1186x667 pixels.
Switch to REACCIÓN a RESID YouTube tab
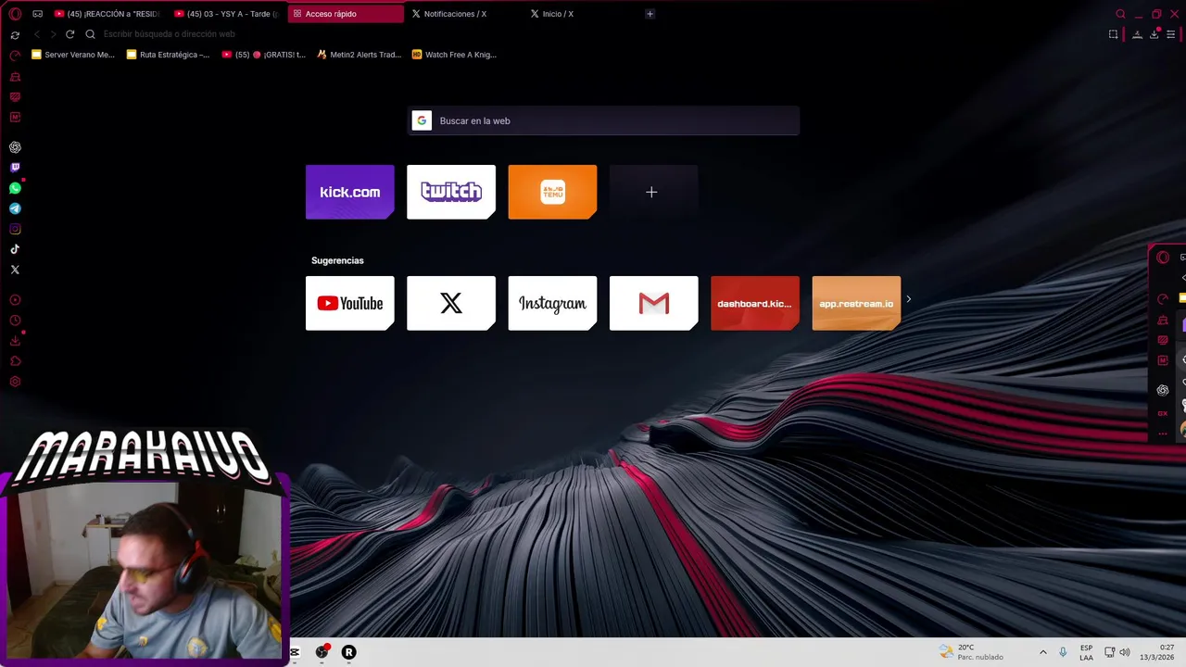coord(107,14)
